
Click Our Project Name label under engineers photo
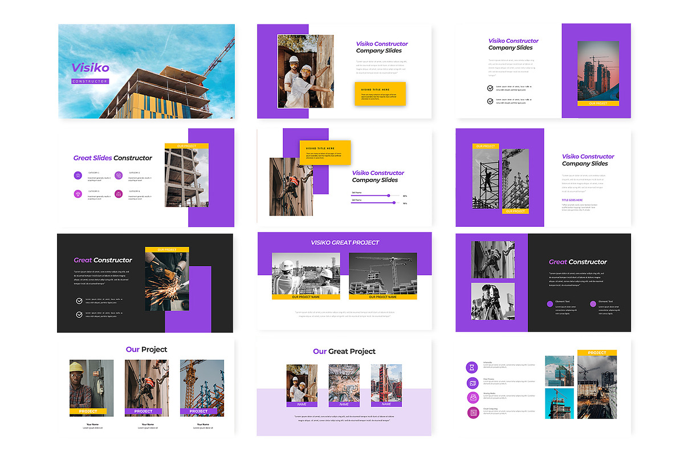[306, 297]
